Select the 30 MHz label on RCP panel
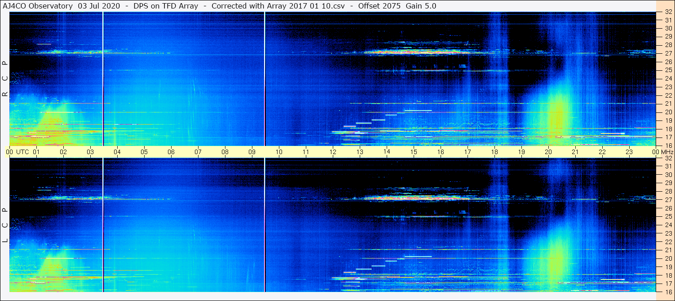This screenshot has width=675, height=301. (x=668, y=28)
